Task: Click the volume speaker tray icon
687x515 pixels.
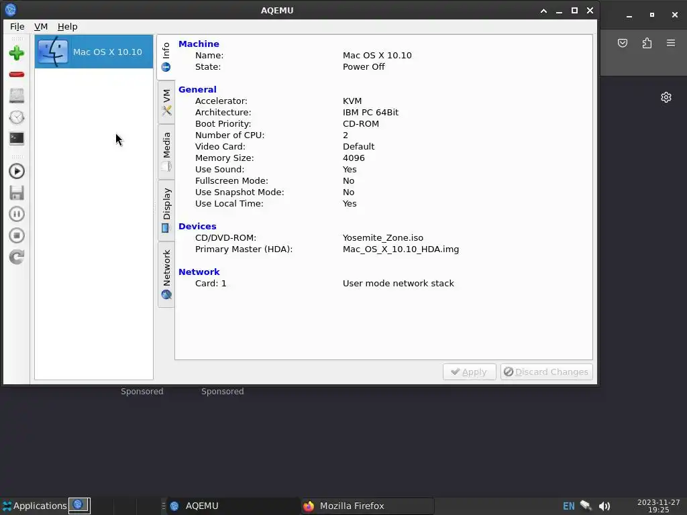Action: (604, 506)
